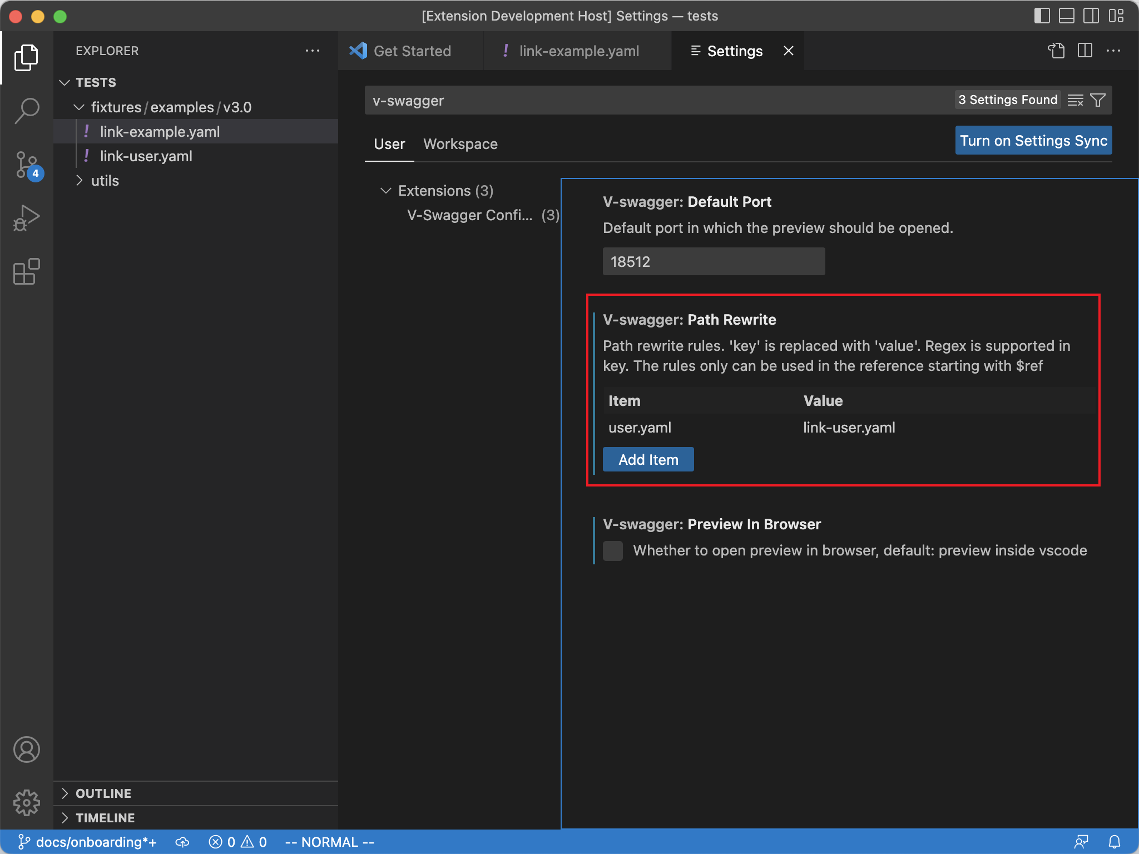Open link-user.yaml in explorer
Screen dimensions: 1139x854
[196, 156]
